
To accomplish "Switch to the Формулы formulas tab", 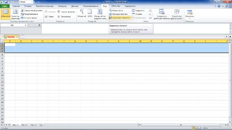I will coord(62,6).
